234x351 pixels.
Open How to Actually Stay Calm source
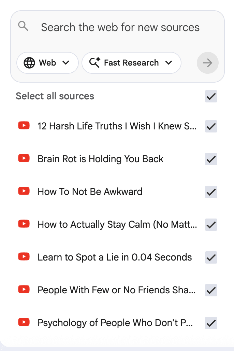click(x=117, y=225)
